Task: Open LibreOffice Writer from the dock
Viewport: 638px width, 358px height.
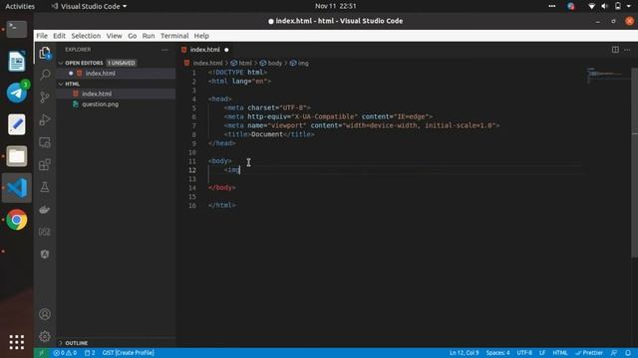Action: [x=17, y=61]
